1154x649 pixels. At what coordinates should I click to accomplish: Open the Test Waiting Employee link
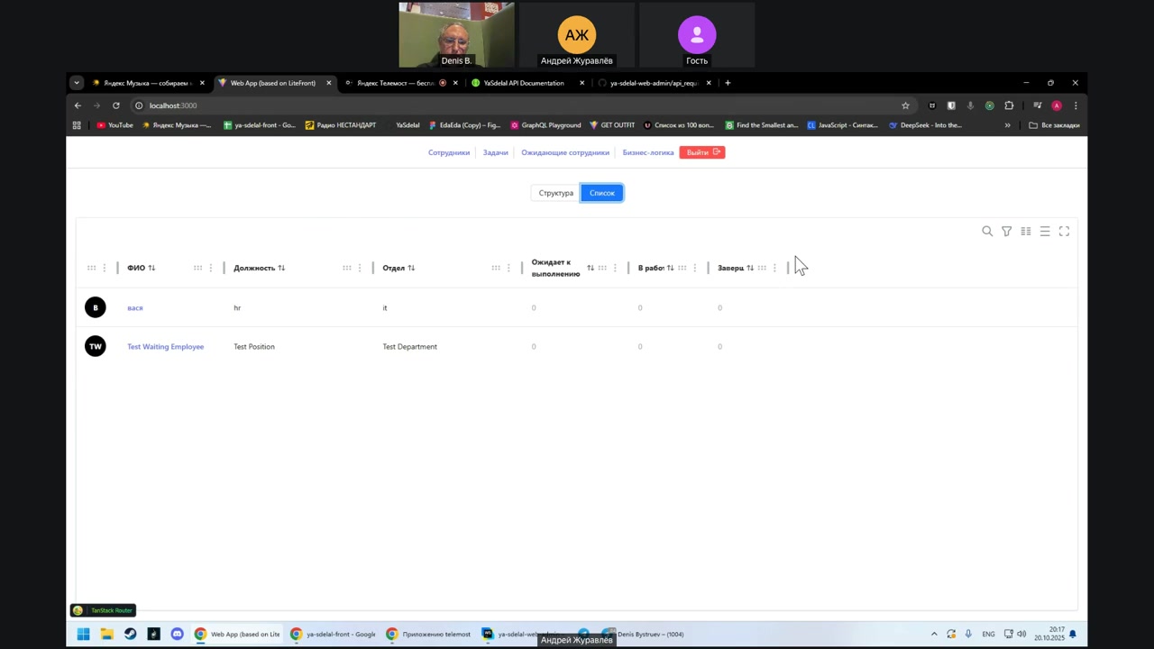click(x=165, y=346)
